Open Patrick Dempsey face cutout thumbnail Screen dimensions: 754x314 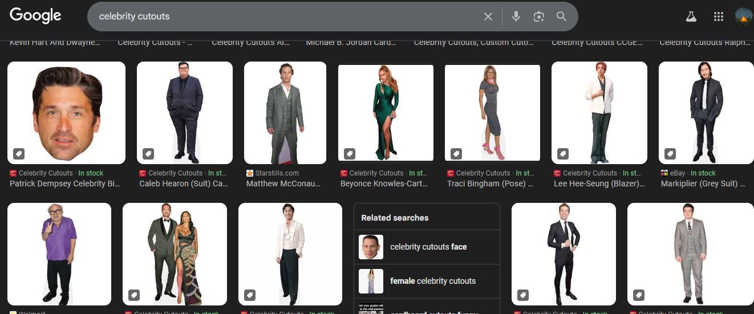coord(66,113)
